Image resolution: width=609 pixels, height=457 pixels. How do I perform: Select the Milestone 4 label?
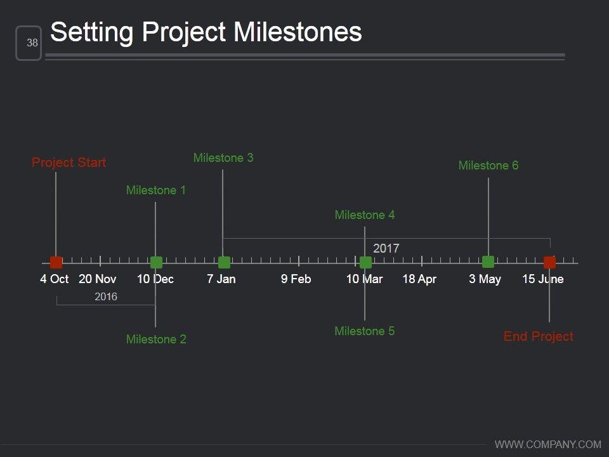365,215
